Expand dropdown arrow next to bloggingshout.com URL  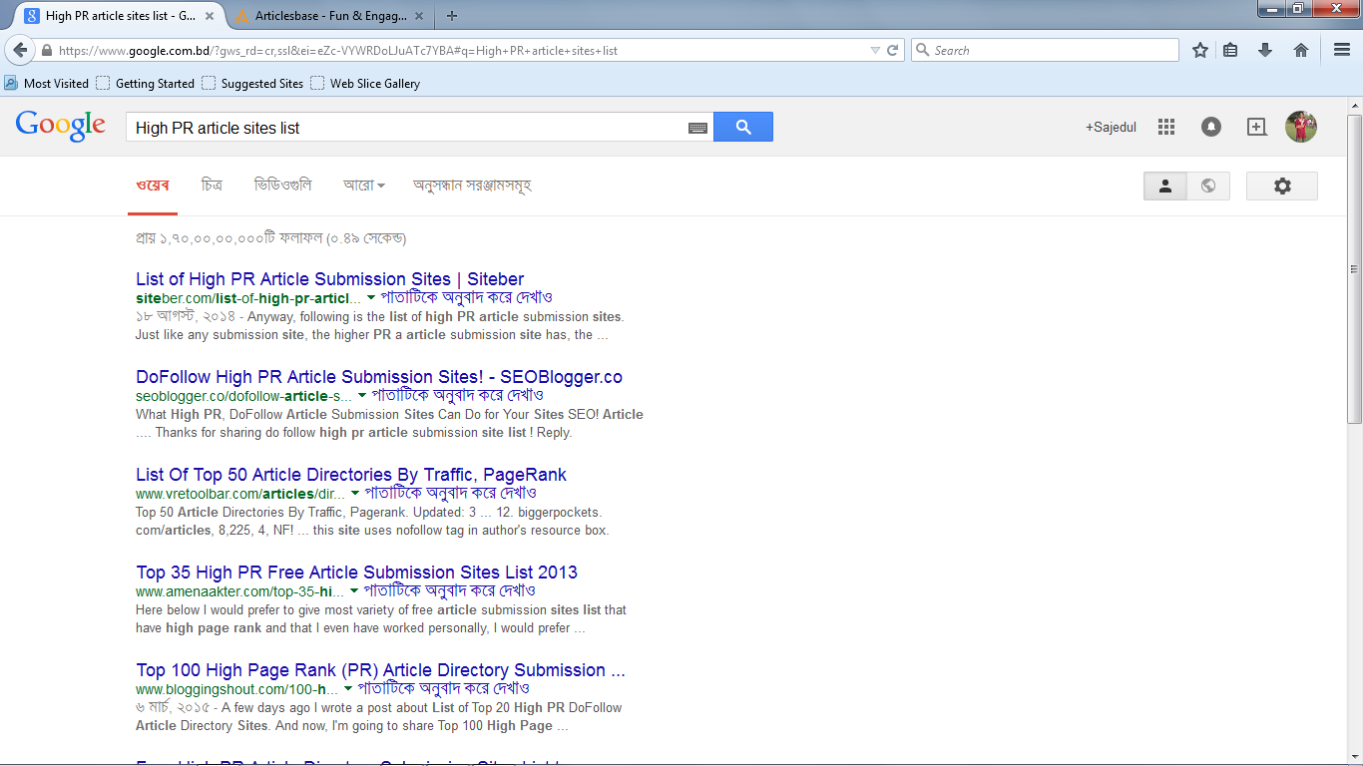pos(348,688)
